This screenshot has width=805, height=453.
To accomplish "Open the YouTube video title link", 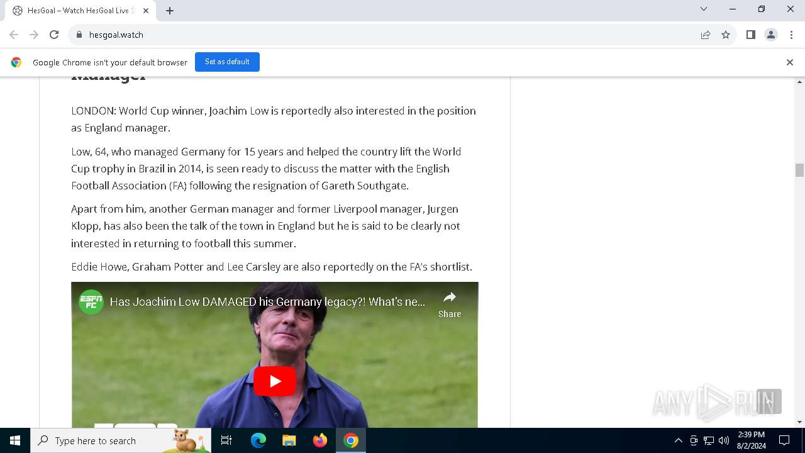I will coord(268,302).
